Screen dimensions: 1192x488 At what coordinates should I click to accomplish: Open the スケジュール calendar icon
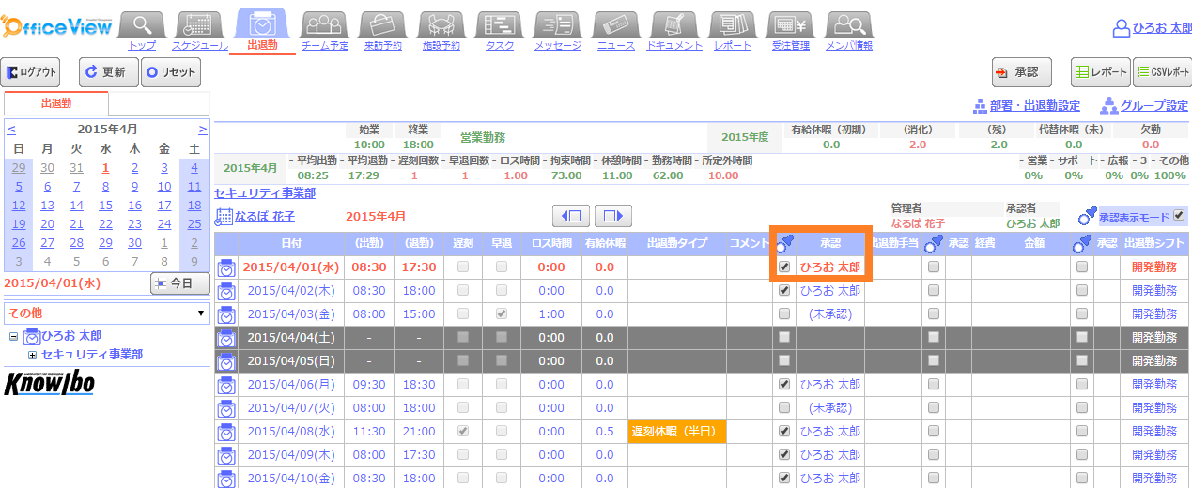click(198, 23)
